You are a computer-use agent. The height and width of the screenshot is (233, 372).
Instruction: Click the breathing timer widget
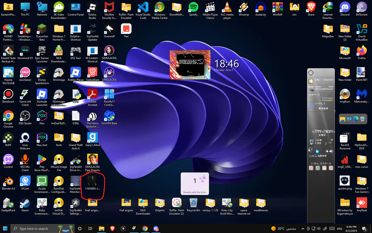click(x=195, y=184)
